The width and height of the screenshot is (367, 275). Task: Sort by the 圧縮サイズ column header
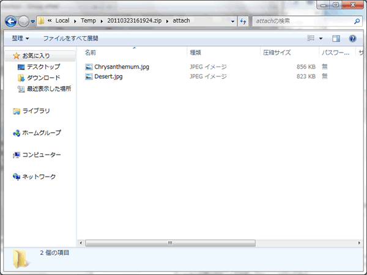(276, 53)
